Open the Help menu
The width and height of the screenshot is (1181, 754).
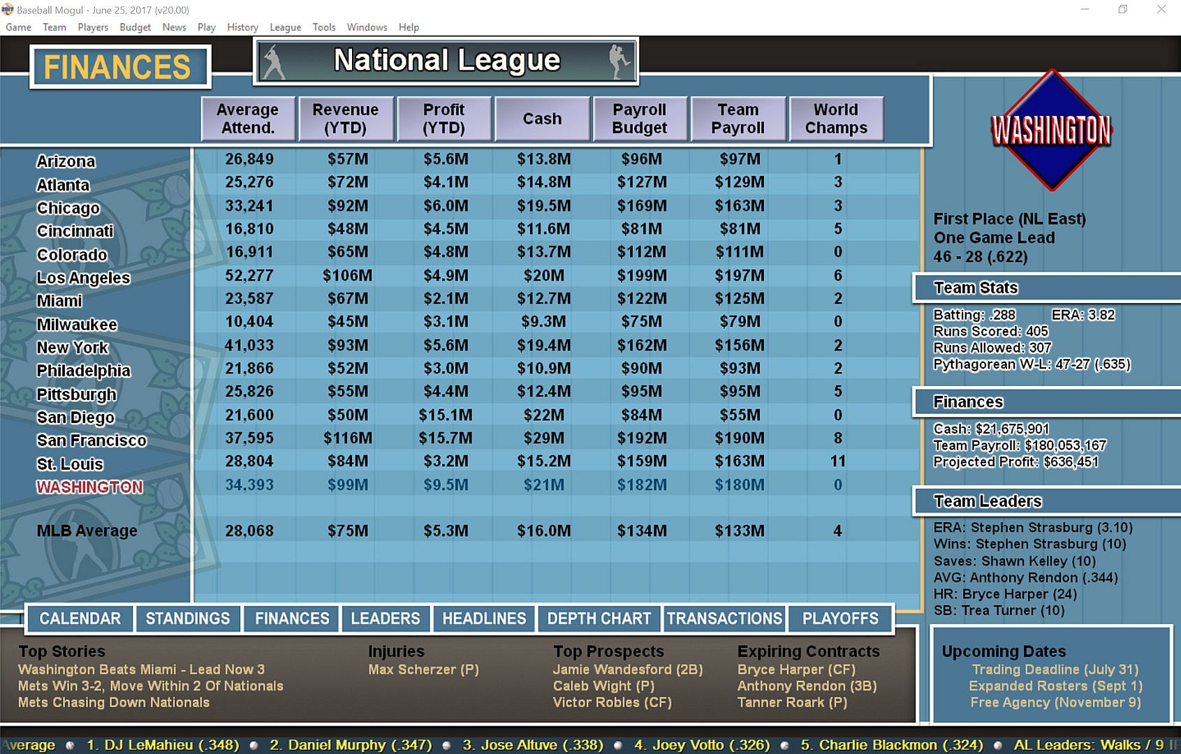pyautogui.click(x=409, y=27)
